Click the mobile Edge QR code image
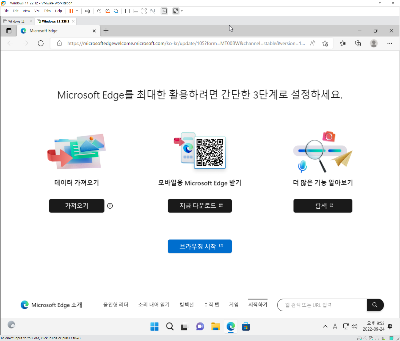 coord(210,152)
